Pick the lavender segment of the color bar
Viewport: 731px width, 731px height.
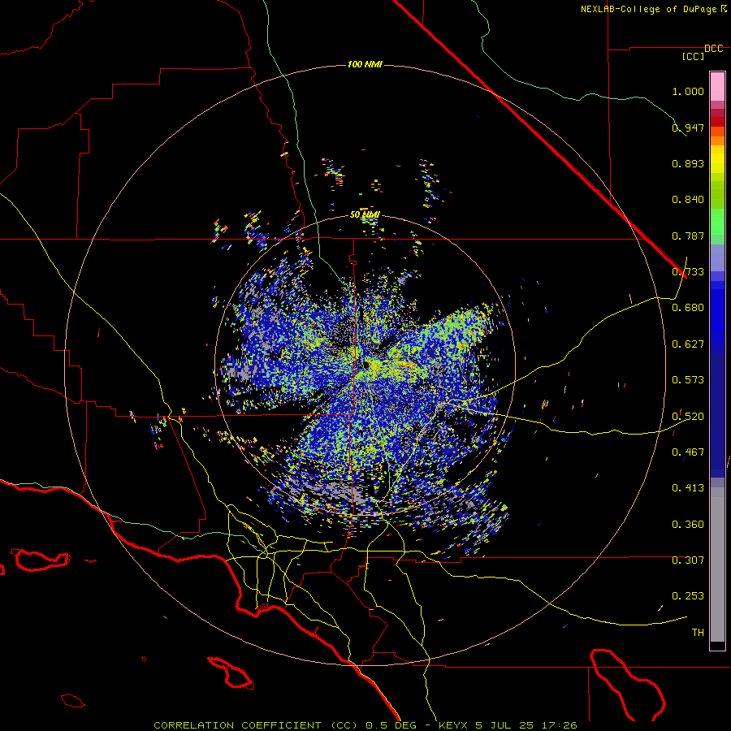[x=717, y=257]
